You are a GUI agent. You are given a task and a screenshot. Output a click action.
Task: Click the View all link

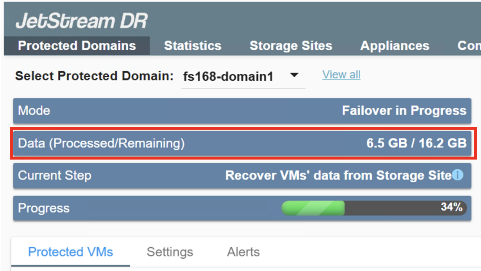[341, 75]
